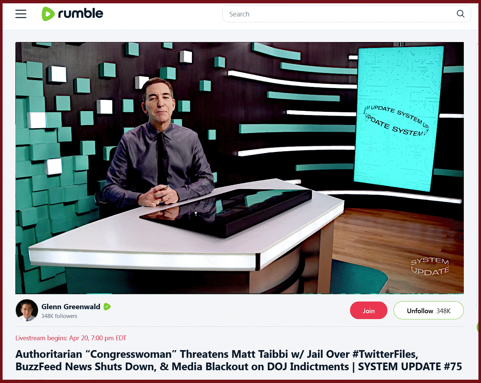Viewport: 481px width, 383px height.
Task: Open the hamburger navigation menu
Action: point(21,14)
